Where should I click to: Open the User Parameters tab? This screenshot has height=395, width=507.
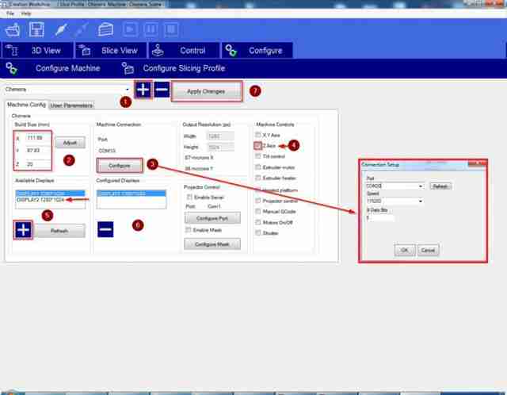71,105
